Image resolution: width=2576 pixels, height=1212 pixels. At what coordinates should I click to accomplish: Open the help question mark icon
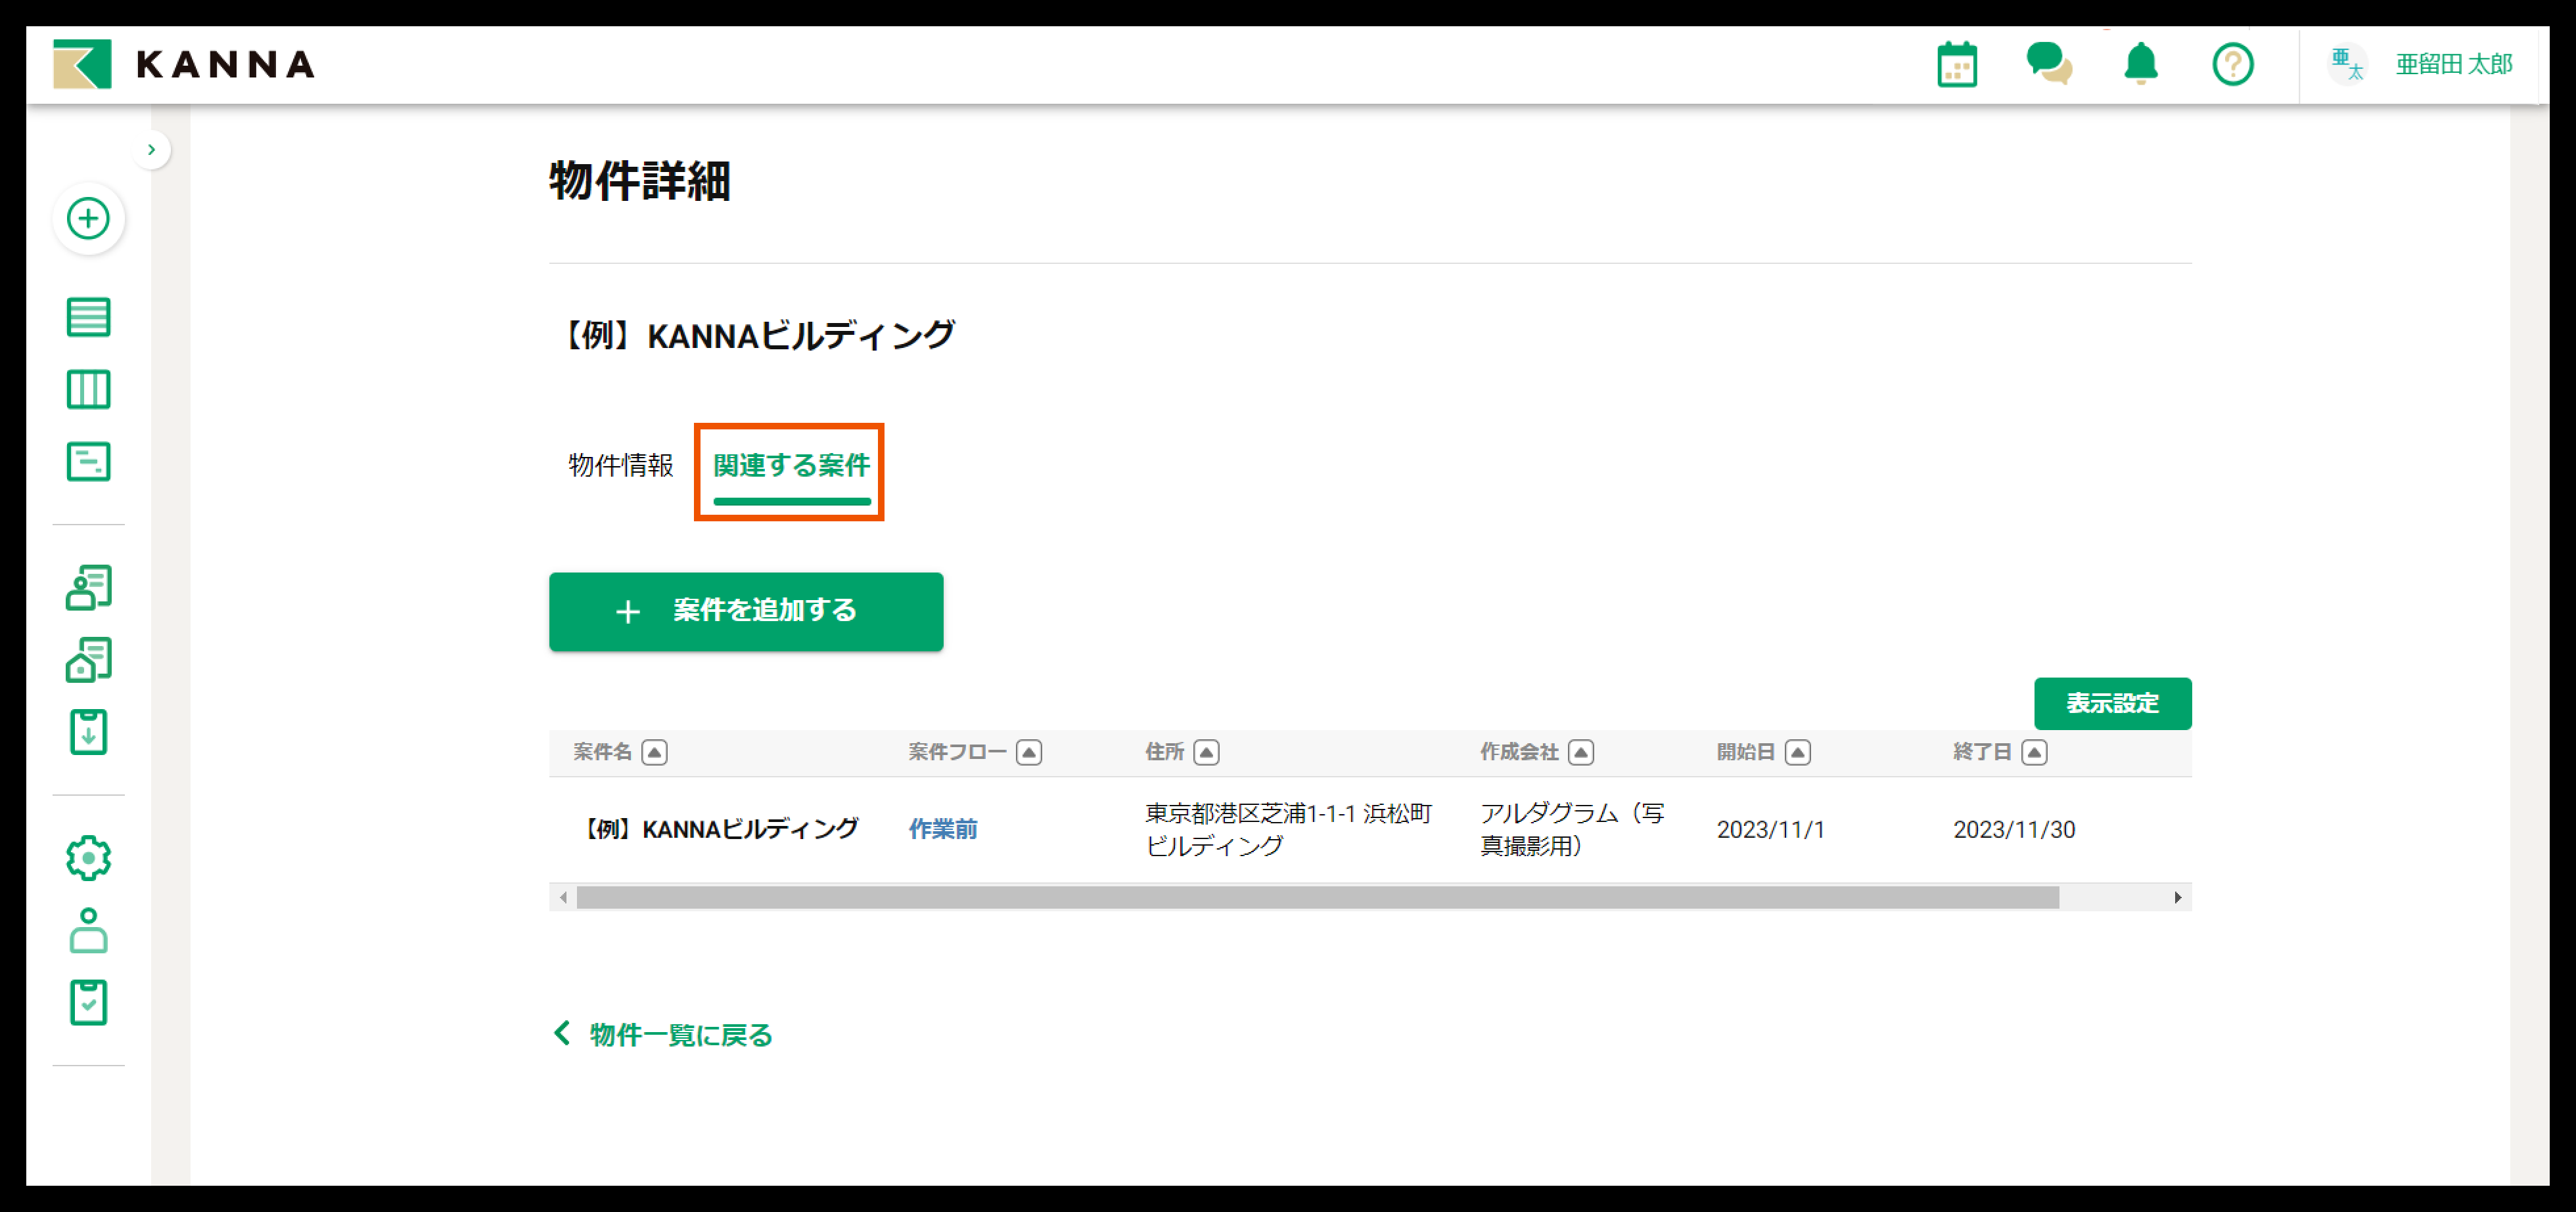point(2232,65)
